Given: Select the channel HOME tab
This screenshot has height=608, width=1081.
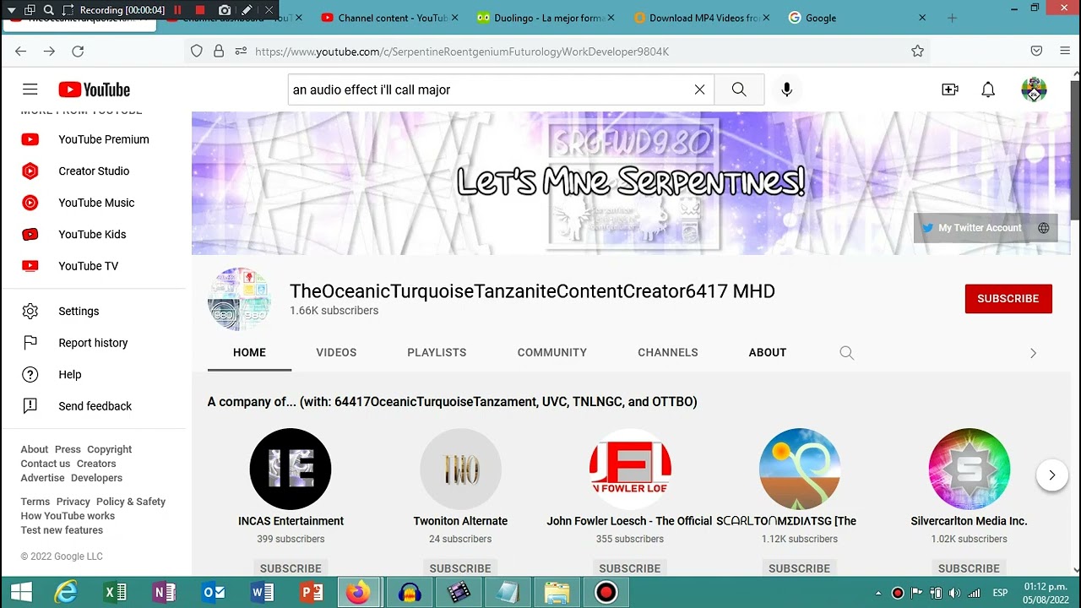Looking at the screenshot, I should pos(249,352).
